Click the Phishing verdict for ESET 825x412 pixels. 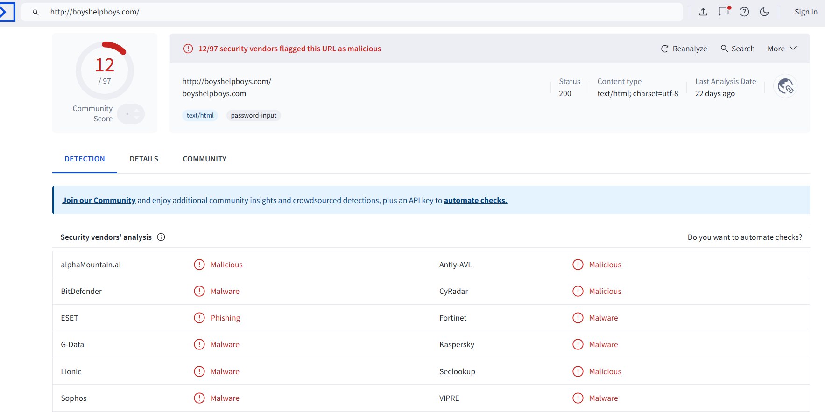[225, 318]
